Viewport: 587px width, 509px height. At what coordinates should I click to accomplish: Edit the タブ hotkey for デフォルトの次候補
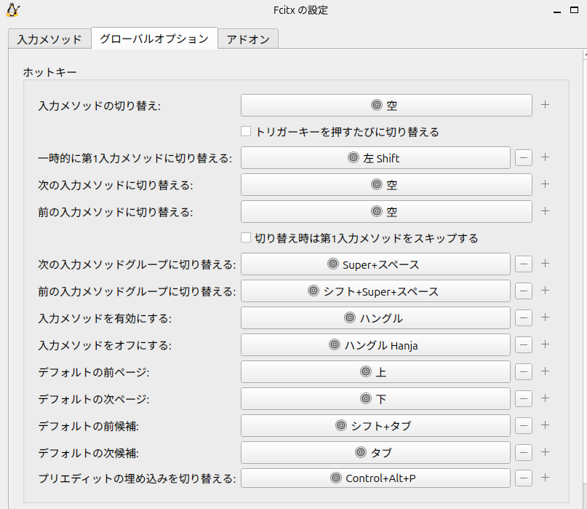click(375, 452)
